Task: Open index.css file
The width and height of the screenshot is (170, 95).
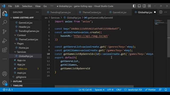Action: [22, 69]
